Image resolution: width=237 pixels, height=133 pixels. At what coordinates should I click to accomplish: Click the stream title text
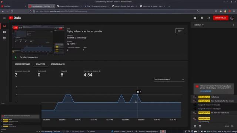[x=85, y=31]
